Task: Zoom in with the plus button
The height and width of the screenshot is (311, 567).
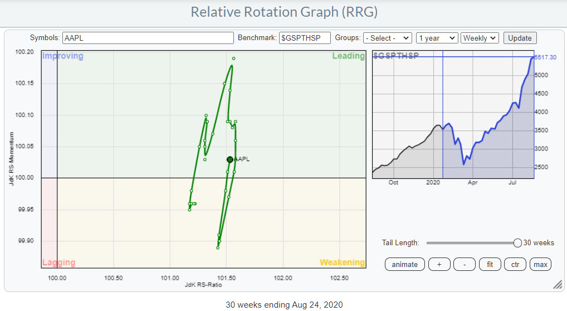Action: point(439,264)
